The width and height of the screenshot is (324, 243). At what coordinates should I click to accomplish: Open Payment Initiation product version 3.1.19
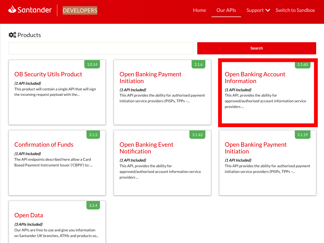click(256, 148)
